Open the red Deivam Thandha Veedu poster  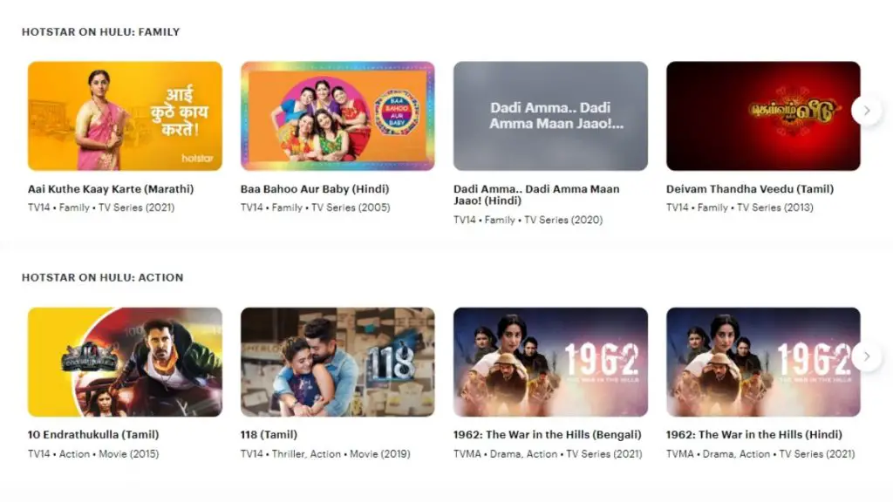(763, 116)
